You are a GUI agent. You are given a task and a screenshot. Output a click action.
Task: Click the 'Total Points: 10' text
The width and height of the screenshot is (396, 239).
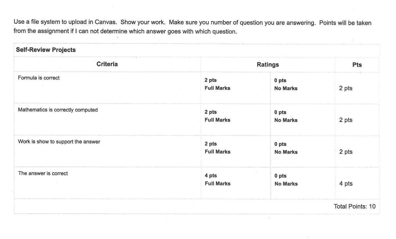click(354, 206)
